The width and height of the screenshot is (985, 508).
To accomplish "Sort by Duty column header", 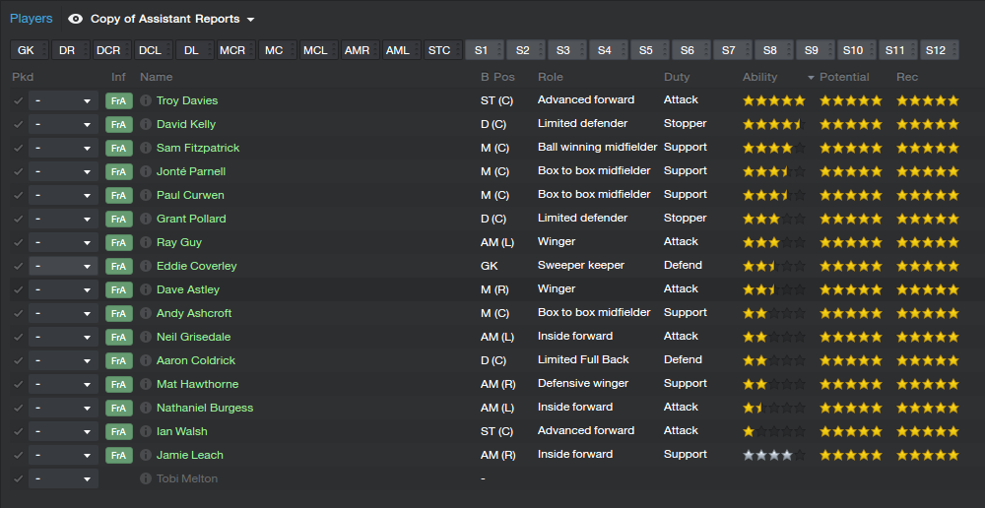I will click(x=677, y=77).
